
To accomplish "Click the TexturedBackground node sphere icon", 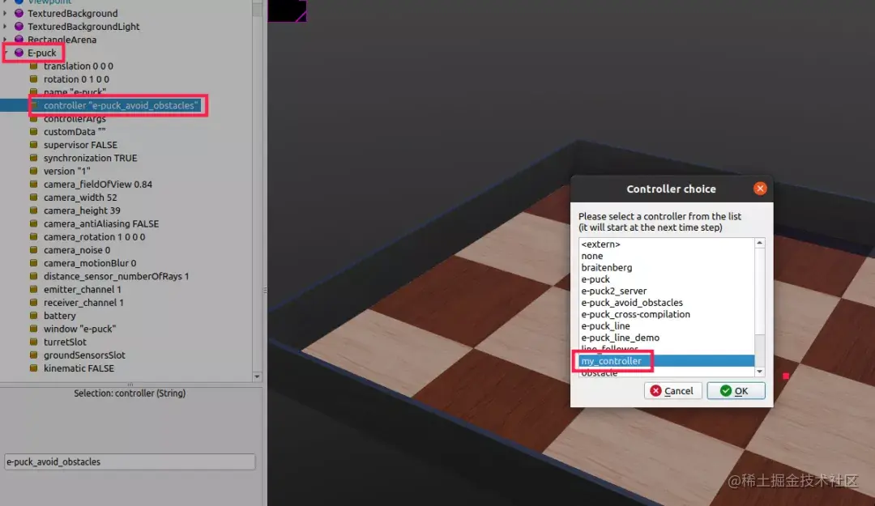I will [x=19, y=14].
